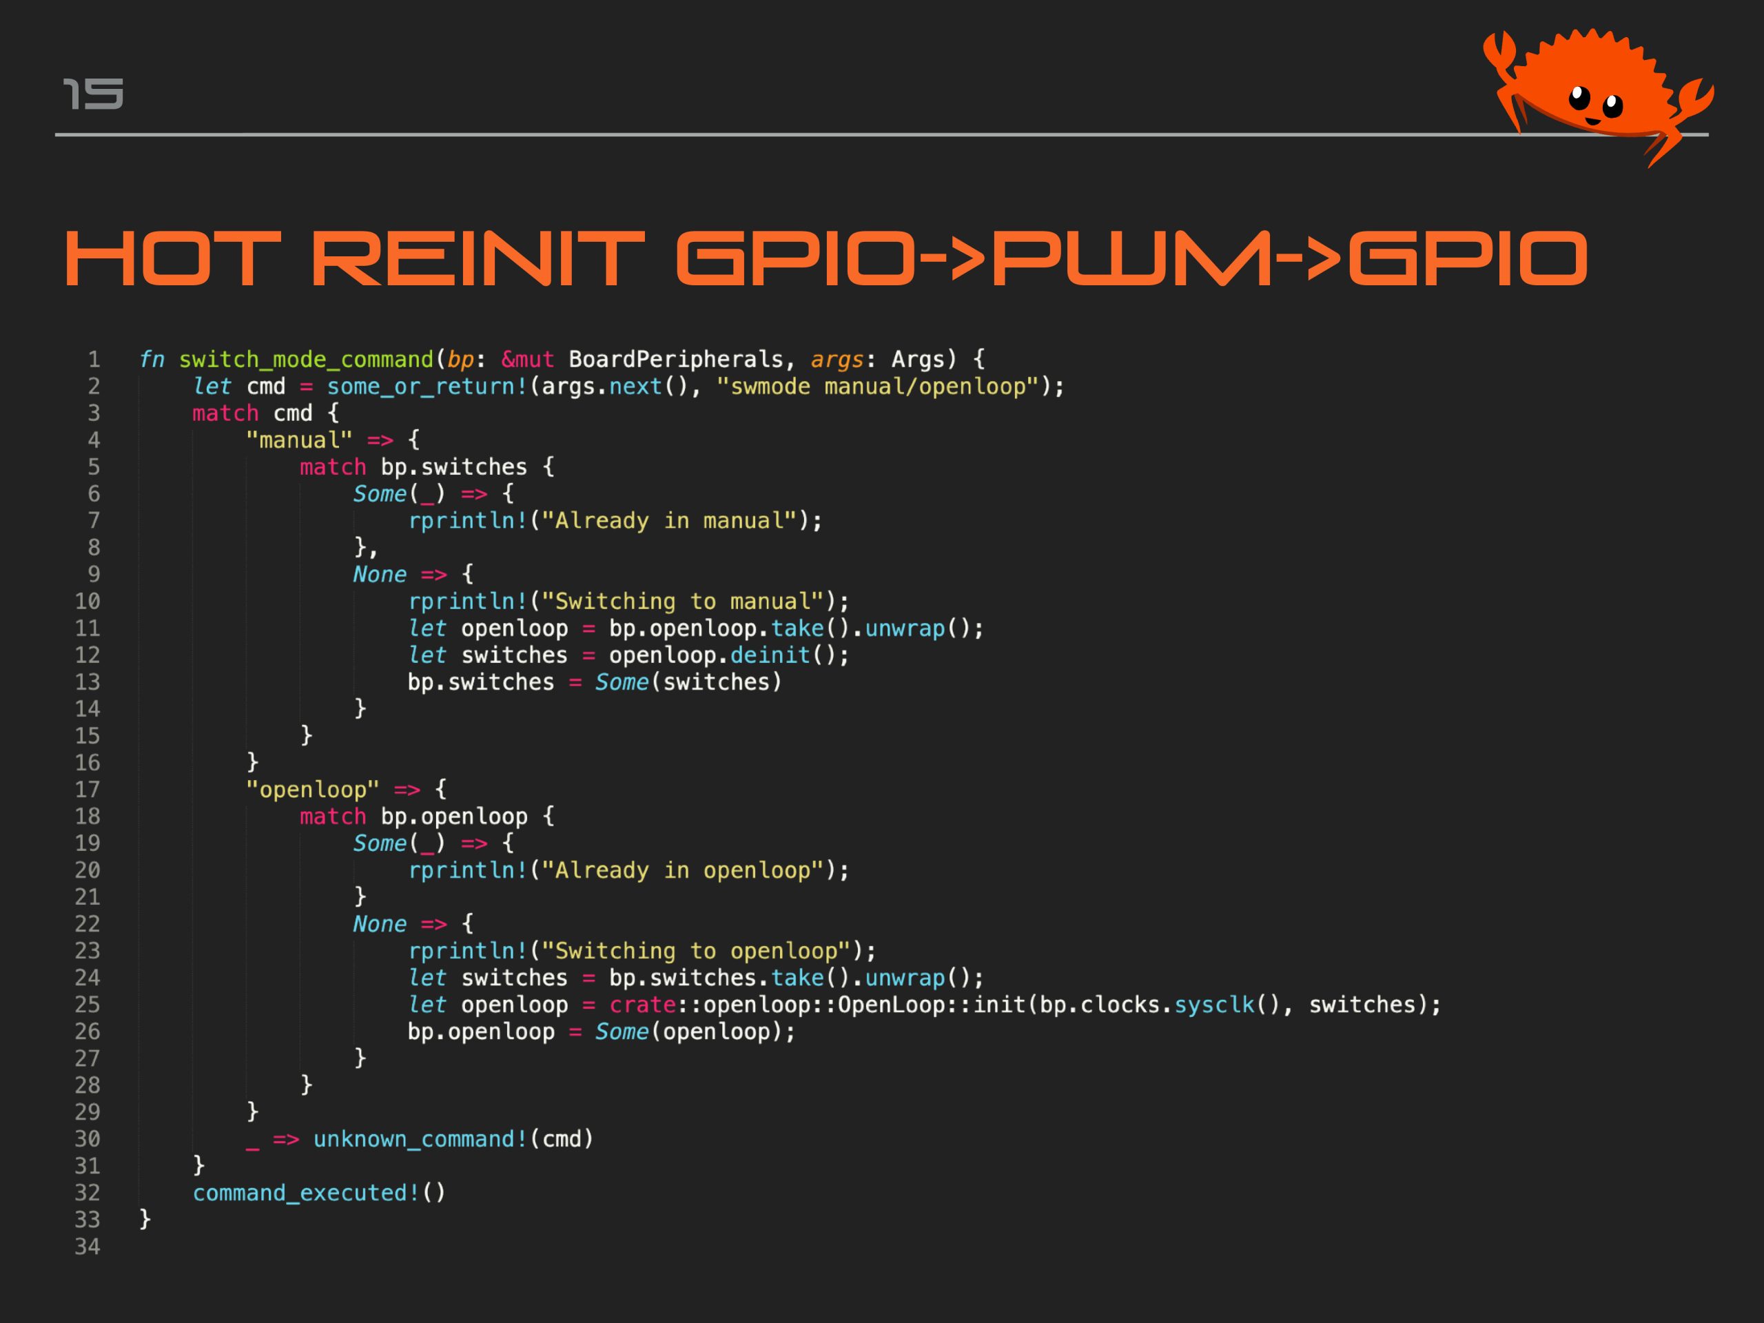Click the "manual" match arm string
This screenshot has width=1764, height=1323.
pyautogui.click(x=299, y=440)
